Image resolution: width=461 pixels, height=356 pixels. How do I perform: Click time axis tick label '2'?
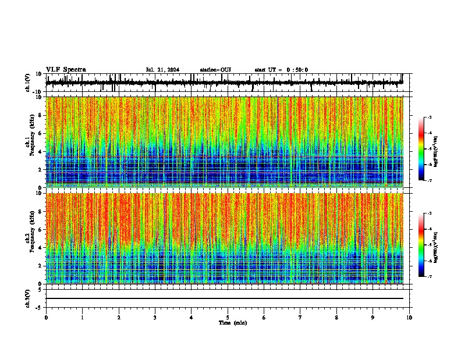pos(119,318)
